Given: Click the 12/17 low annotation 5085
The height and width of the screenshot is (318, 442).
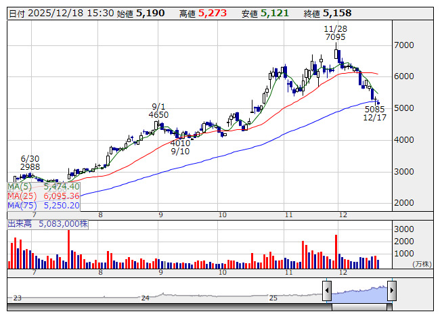Looking at the screenshot, I should tap(374, 109).
